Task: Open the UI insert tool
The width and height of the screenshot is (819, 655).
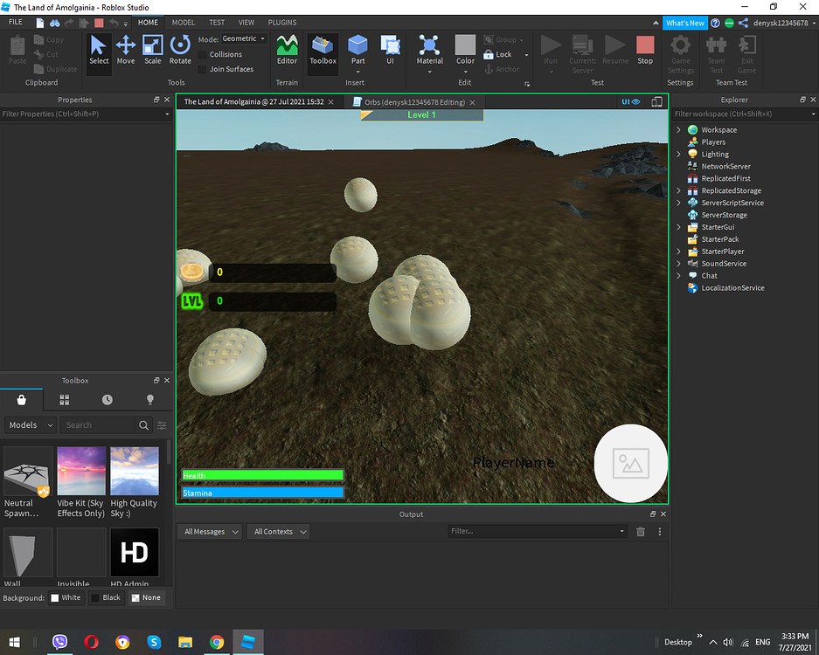Action: [390, 51]
